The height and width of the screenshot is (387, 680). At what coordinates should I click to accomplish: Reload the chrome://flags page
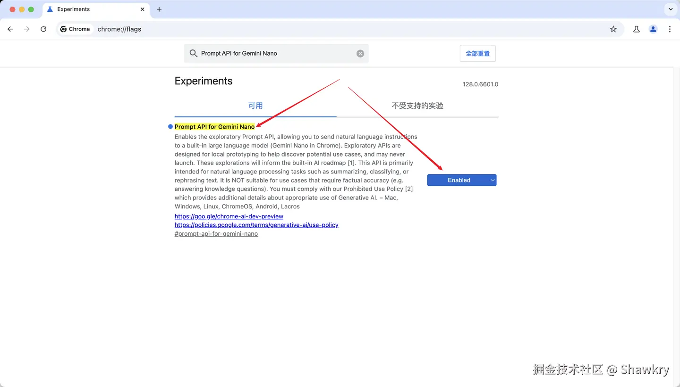click(x=43, y=29)
